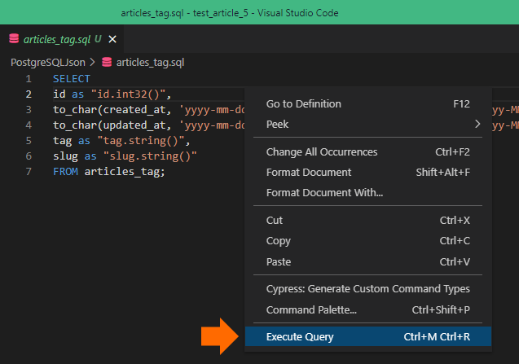Viewport: 519px width, 364px height.
Task: Click the window title bar text
Action: coord(230,13)
